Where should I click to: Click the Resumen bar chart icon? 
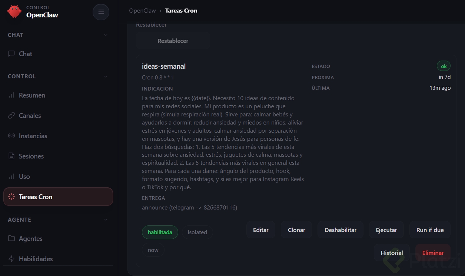point(11,95)
